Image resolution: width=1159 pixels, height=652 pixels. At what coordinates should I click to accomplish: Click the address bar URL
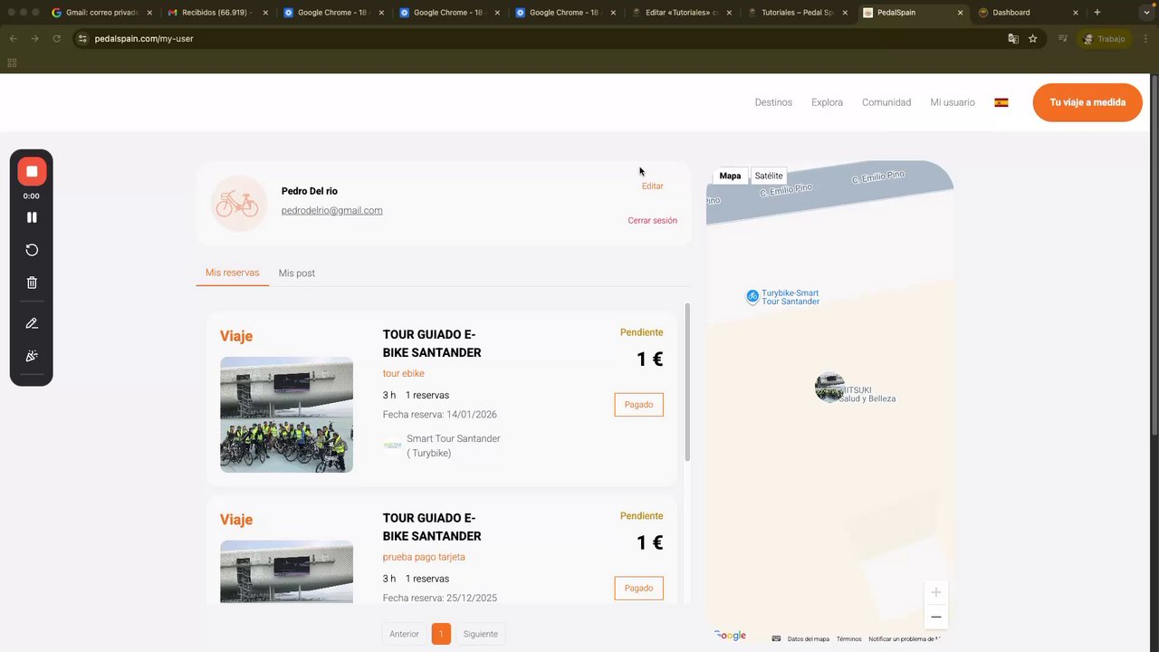pos(144,39)
